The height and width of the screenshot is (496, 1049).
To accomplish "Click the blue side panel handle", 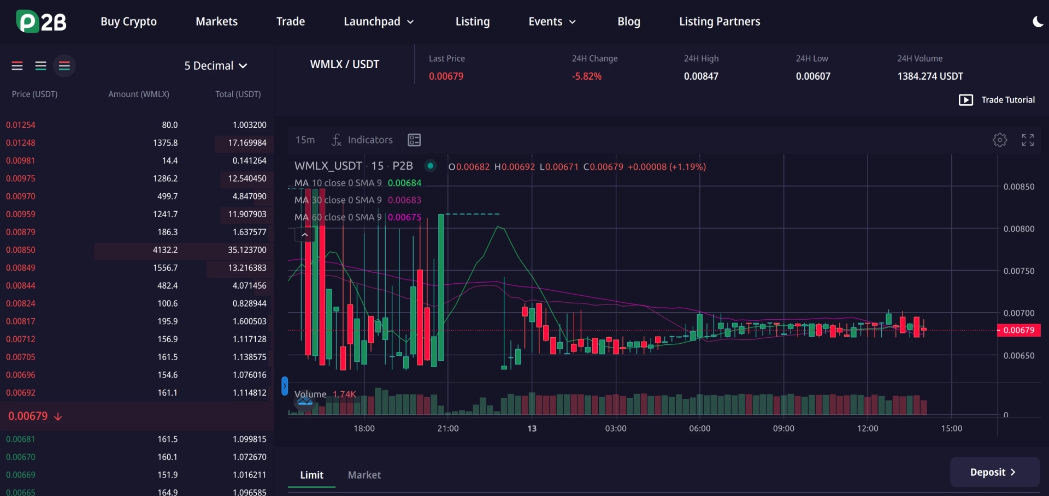I will tap(285, 386).
